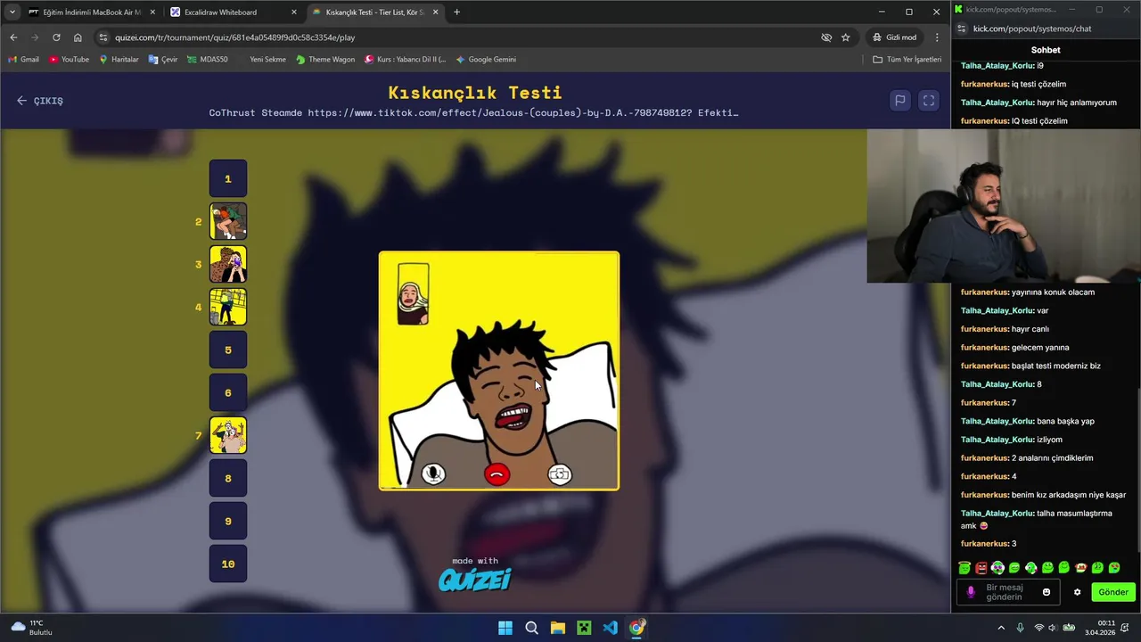Click the browser forward arrow
The height and width of the screenshot is (642, 1141).
(x=35, y=37)
